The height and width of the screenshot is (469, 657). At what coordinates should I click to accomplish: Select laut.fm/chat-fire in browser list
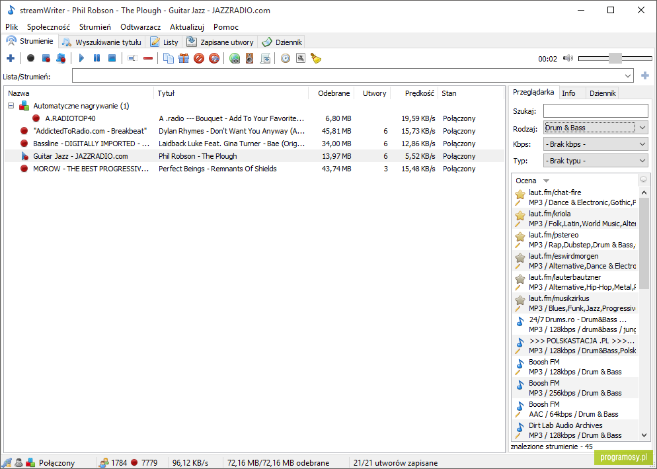click(x=575, y=198)
